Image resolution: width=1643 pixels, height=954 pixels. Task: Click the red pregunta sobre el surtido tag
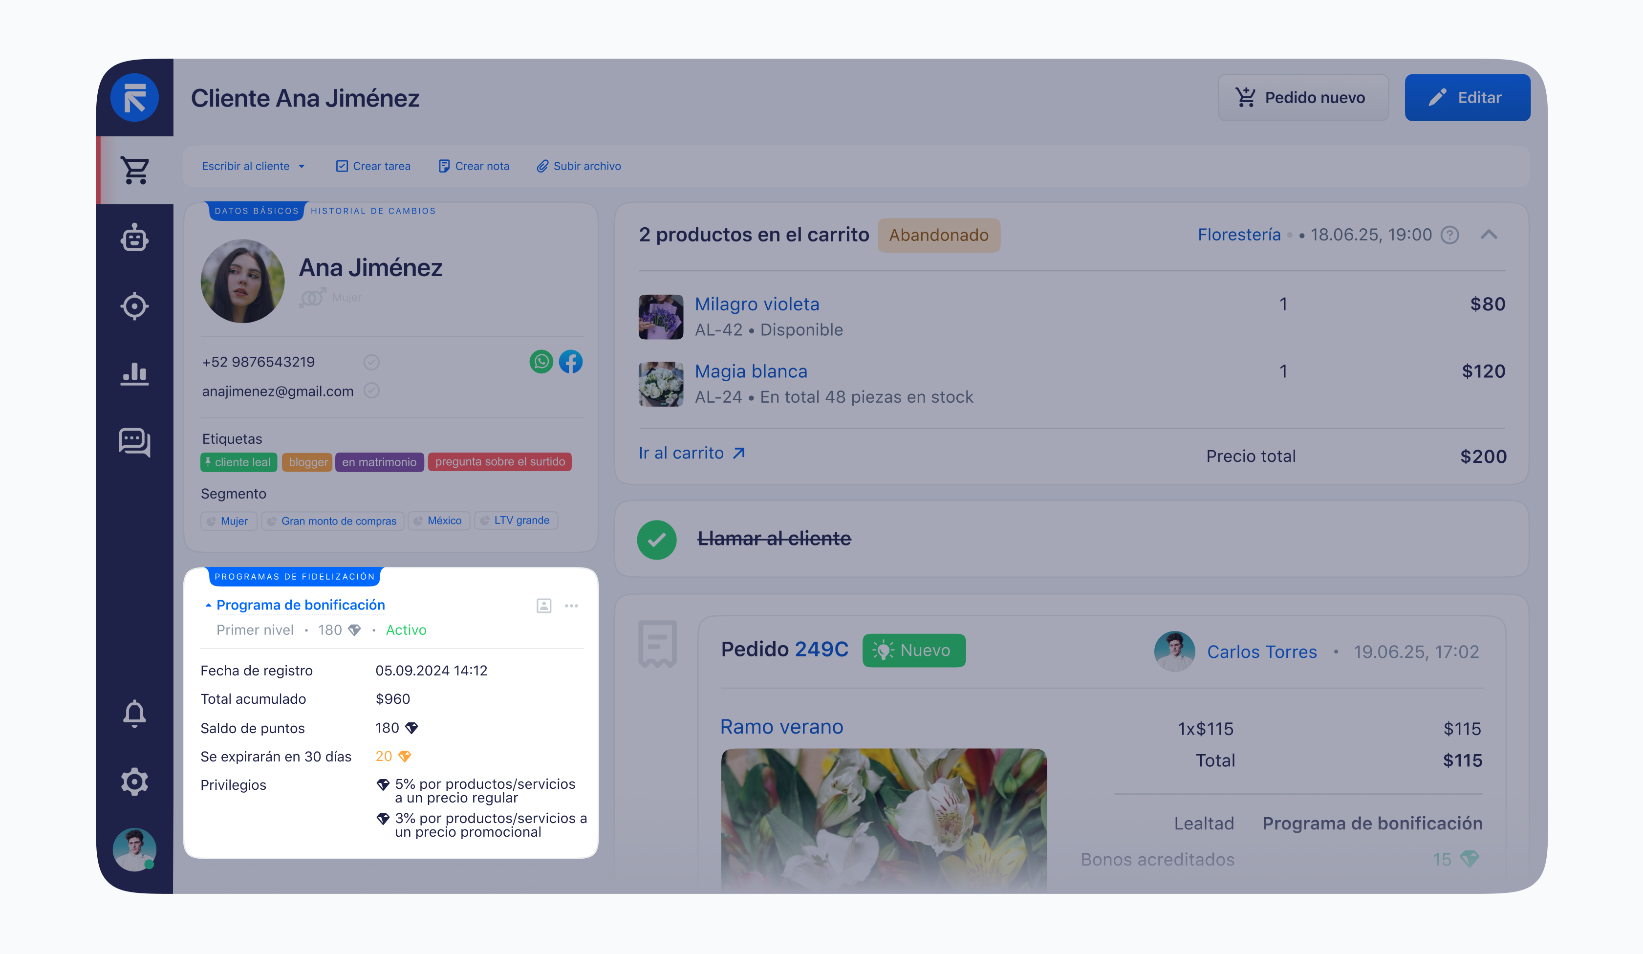click(499, 462)
